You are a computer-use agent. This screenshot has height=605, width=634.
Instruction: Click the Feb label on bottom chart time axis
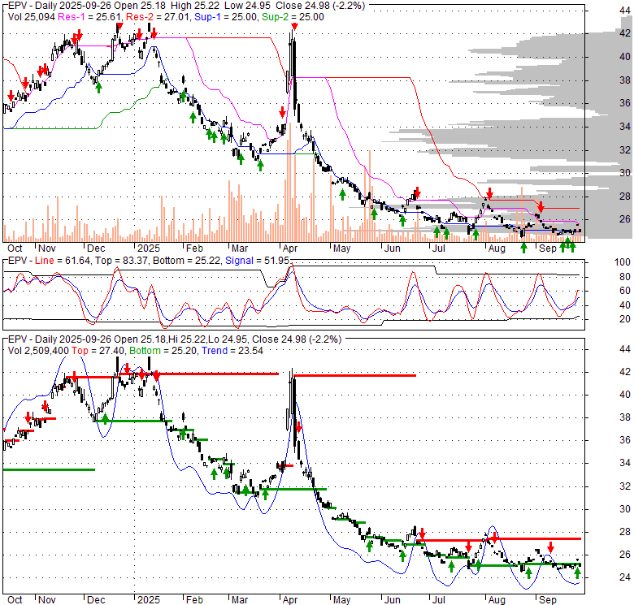pyautogui.click(x=194, y=600)
